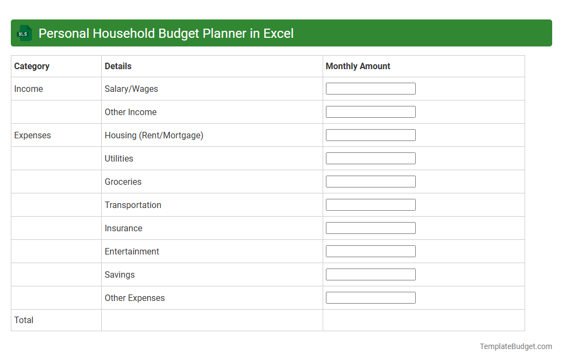Screen dimensions: 563x362
Task: Select the Details column header
Action: (x=117, y=66)
